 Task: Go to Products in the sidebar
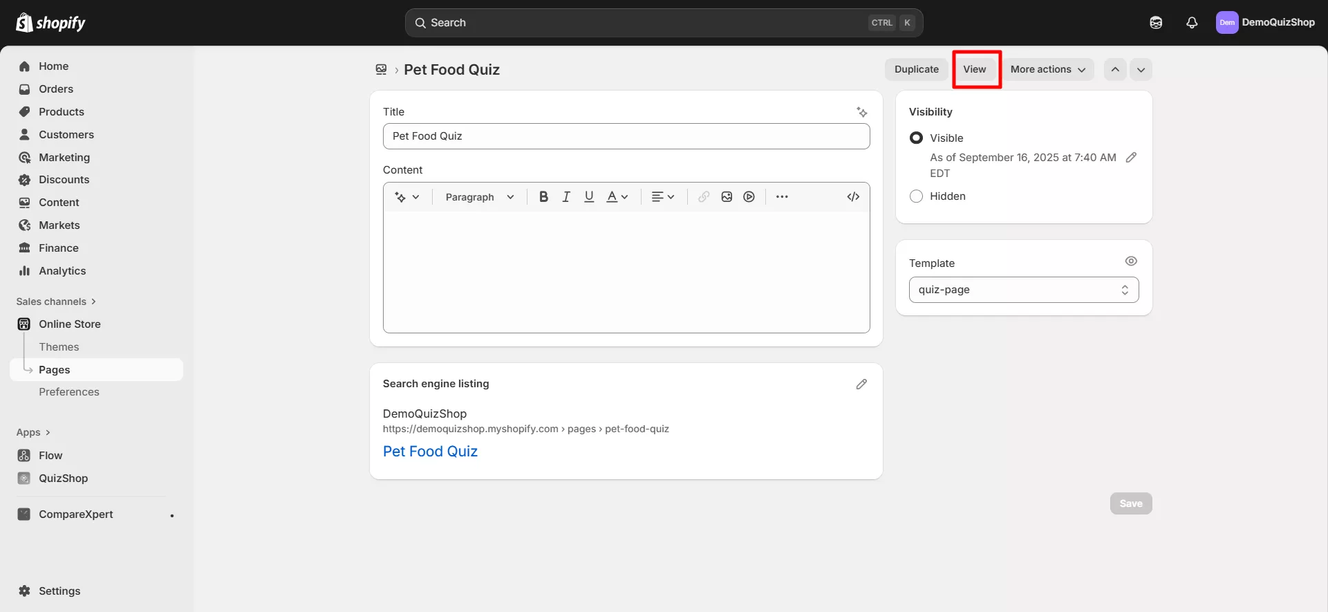(x=62, y=112)
